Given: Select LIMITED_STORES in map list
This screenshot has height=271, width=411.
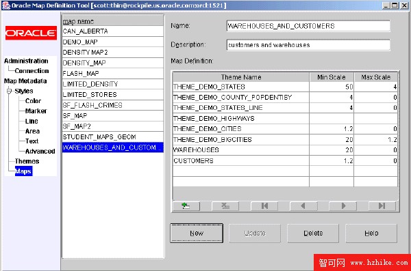Looking at the screenshot, I should tap(113, 95).
